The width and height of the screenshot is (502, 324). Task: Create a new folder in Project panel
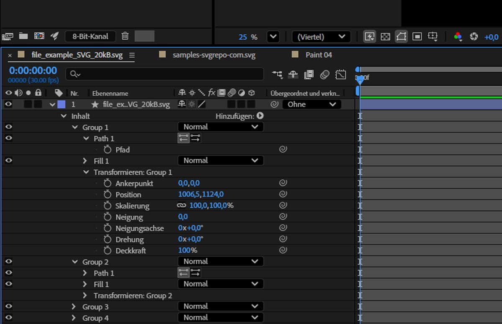[23, 36]
